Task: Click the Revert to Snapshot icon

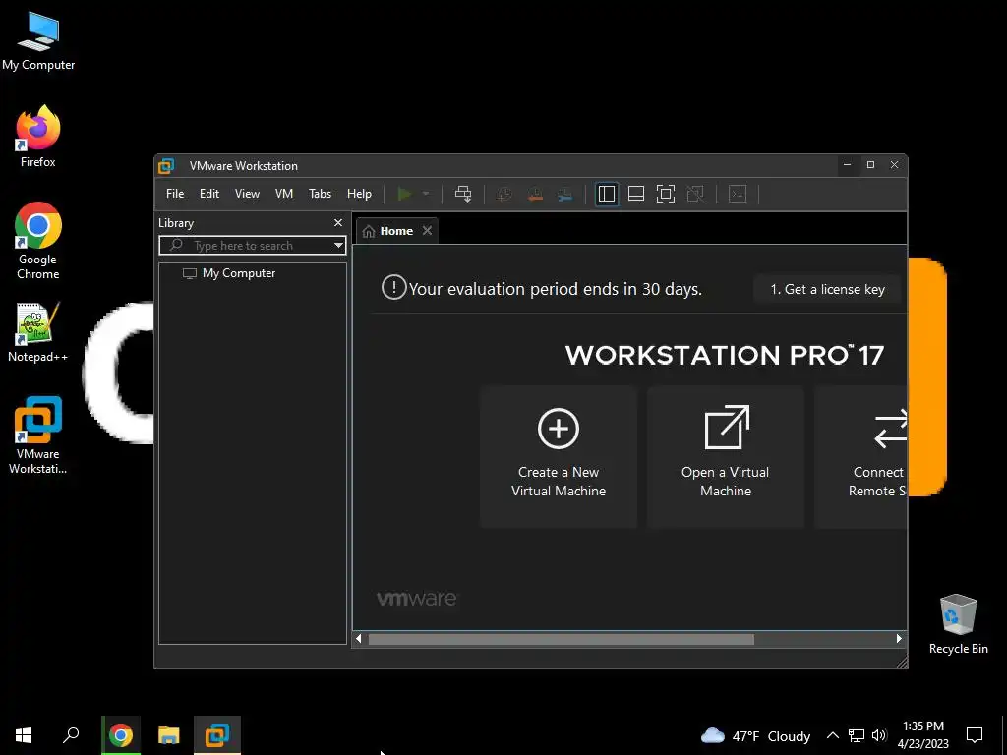Action: click(535, 194)
